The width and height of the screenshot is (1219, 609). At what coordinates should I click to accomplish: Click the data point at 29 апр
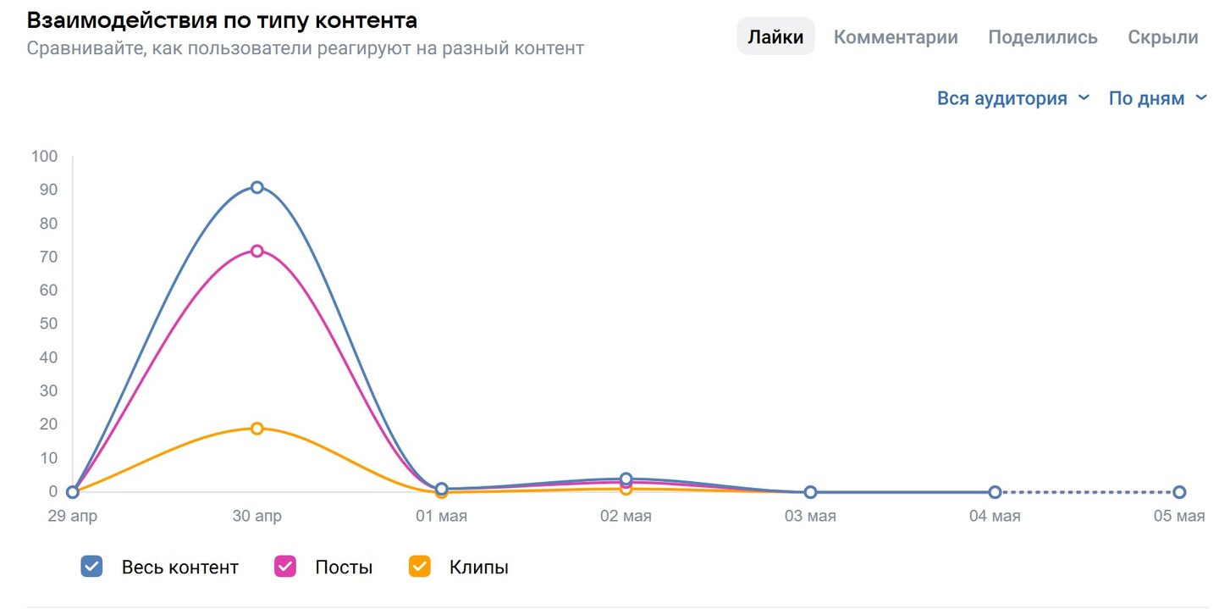[73, 492]
